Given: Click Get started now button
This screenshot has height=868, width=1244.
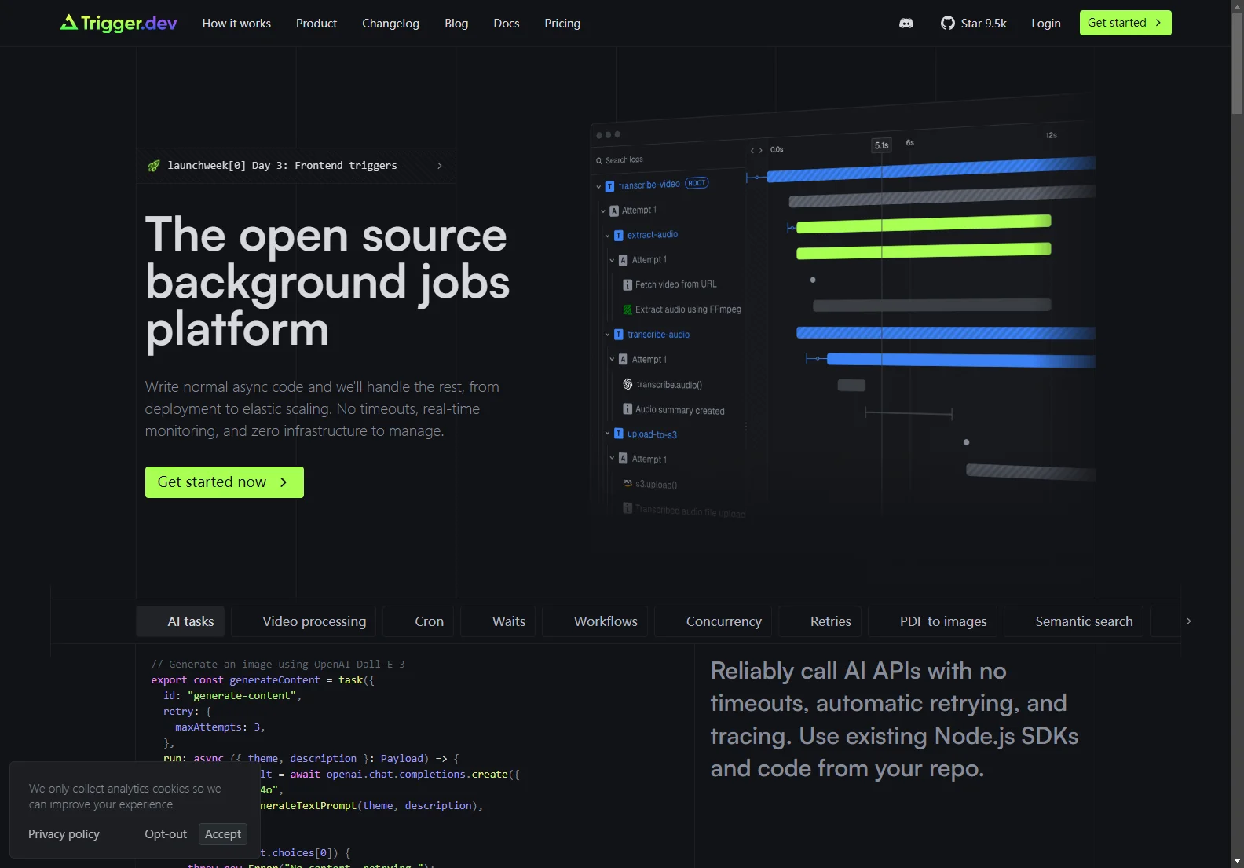Looking at the screenshot, I should [225, 482].
